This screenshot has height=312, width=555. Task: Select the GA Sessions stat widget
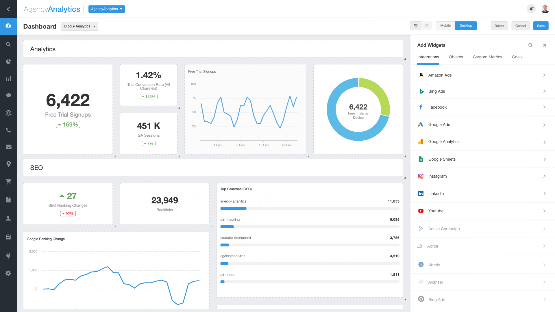coord(149,134)
